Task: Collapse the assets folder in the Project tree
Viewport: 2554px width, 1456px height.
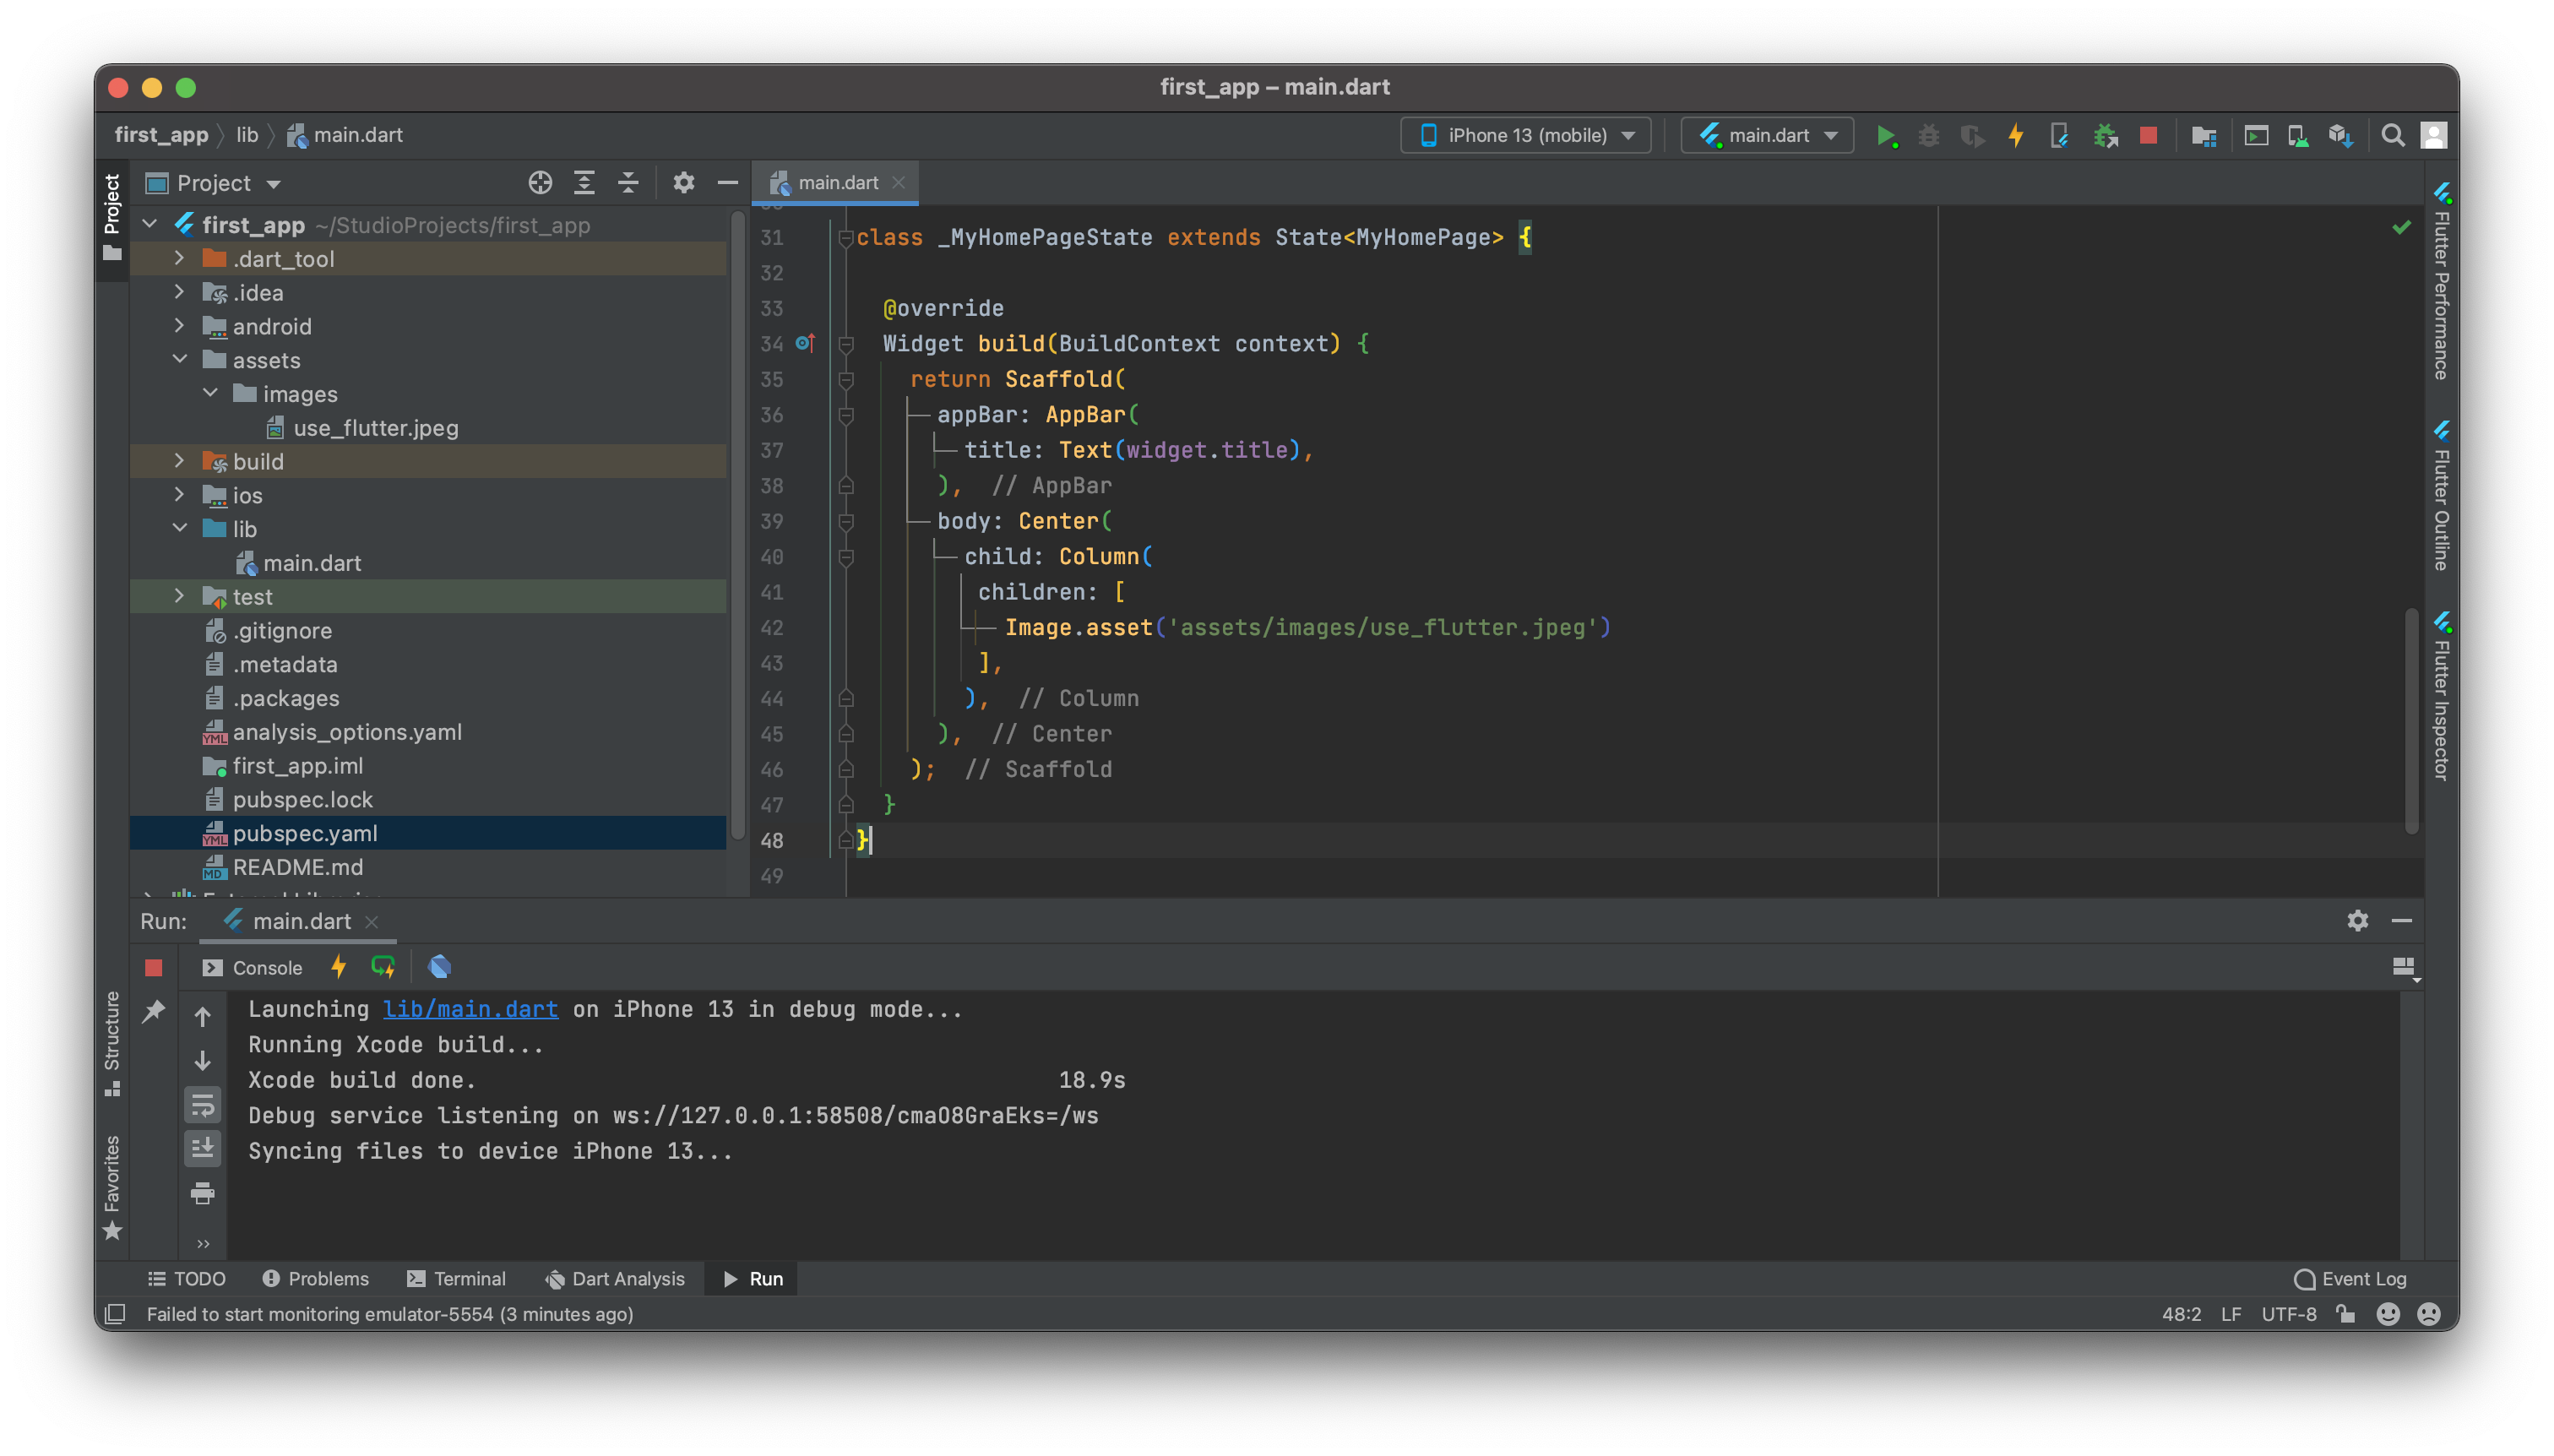Action: point(179,360)
